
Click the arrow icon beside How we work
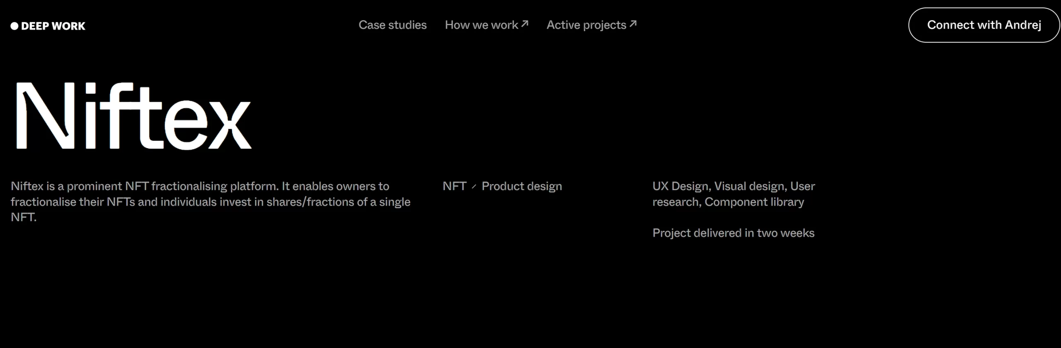click(x=525, y=24)
